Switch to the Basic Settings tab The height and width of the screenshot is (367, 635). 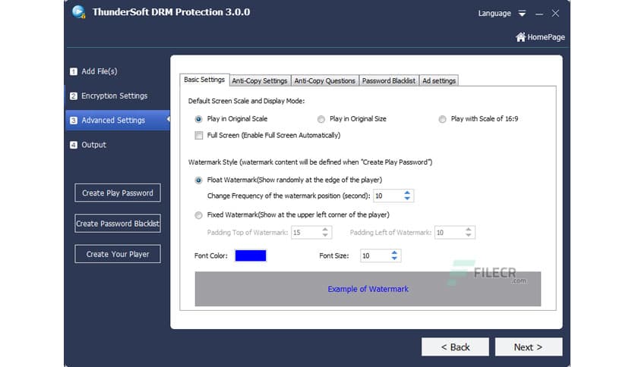tap(204, 80)
